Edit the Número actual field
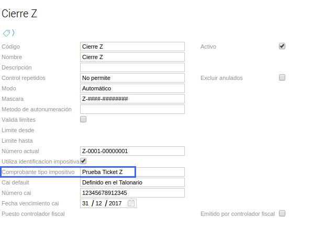324x232 pixels. pos(132,151)
